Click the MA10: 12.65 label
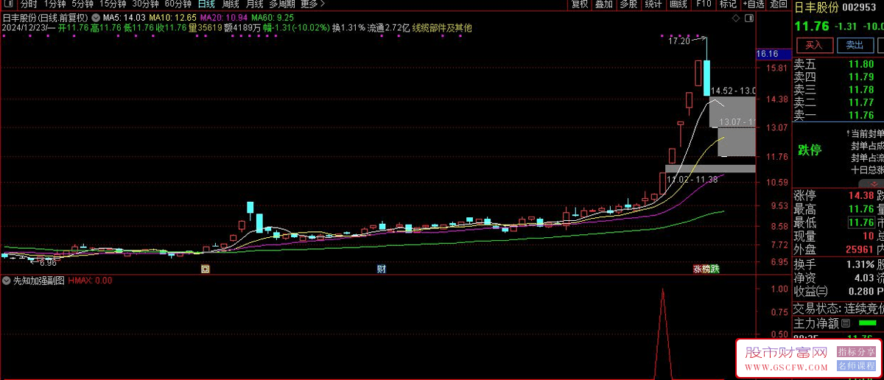The image size is (884, 380). click(172, 18)
